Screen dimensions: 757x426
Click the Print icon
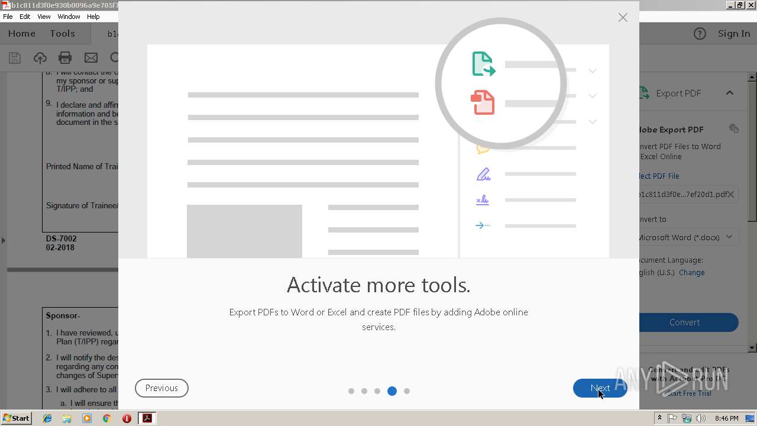[x=65, y=57]
